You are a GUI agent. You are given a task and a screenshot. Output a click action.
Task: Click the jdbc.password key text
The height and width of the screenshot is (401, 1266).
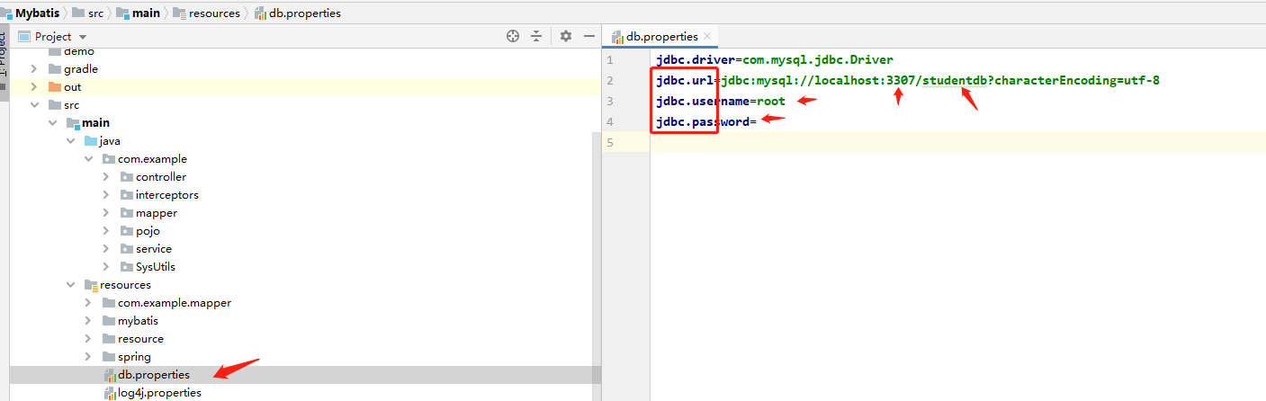point(702,121)
